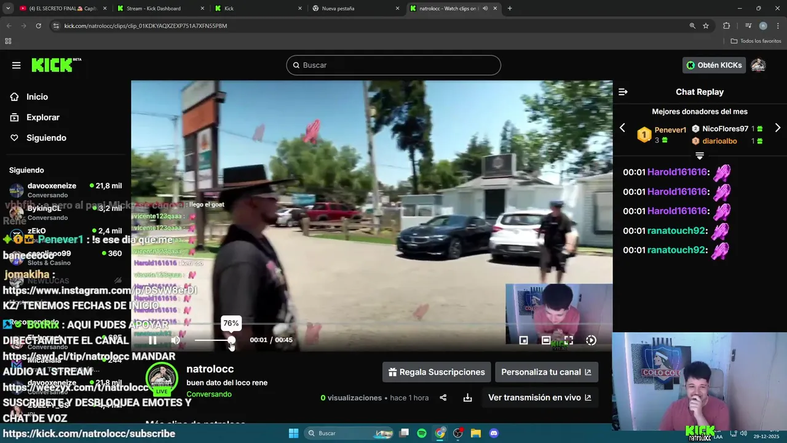The width and height of the screenshot is (787, 443).
Task: Click the taskbar Buscar search box
Action: point(349,433)
